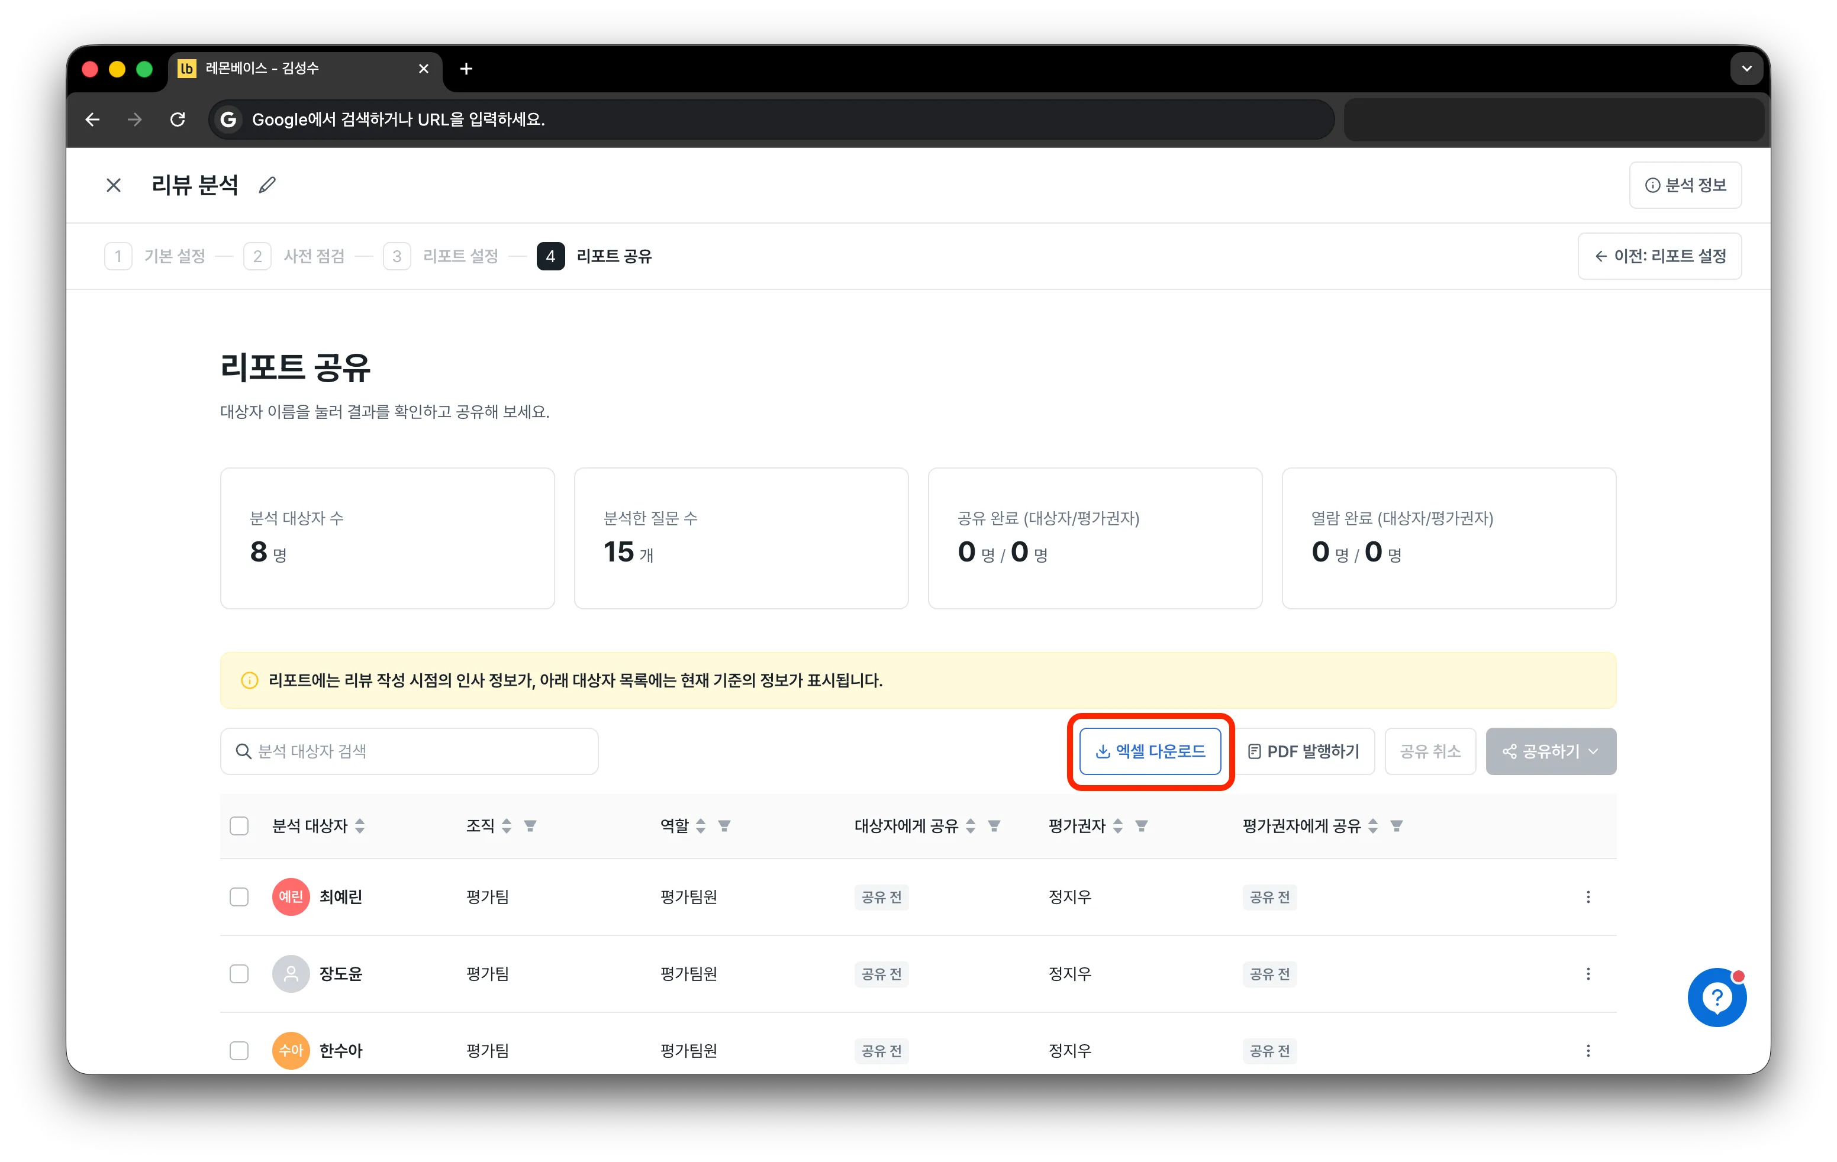The height and width of the screenshot is (1162, 1837).
Task: Sort the 역할 column
Action: pos(701,826)
